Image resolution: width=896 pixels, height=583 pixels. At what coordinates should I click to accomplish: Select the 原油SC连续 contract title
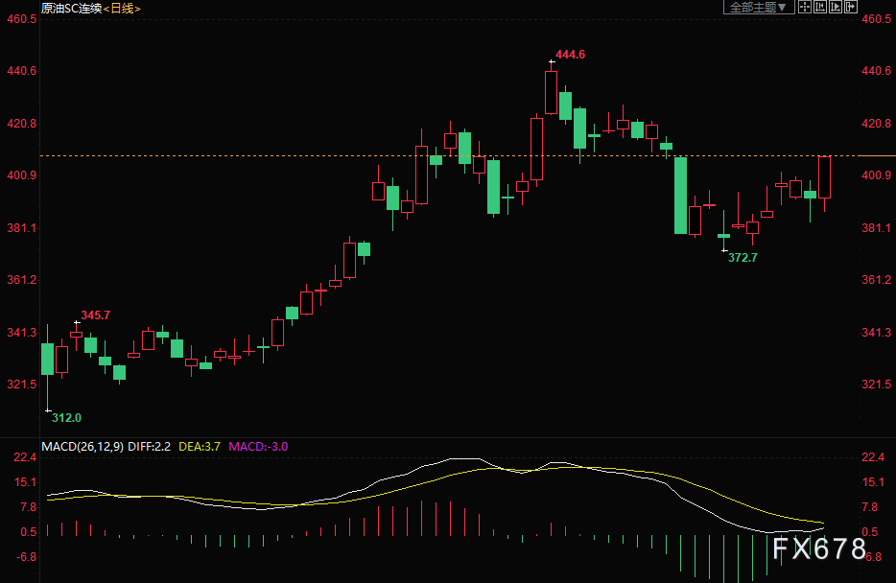click(x=71, y=8)
